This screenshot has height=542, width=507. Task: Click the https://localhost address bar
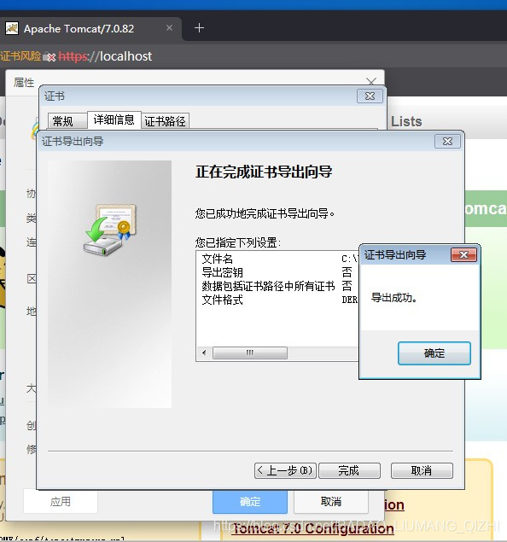coord(105,56)
